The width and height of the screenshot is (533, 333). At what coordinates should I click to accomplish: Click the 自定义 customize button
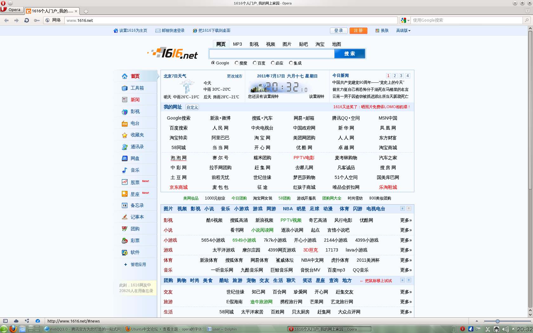click(192, 107)
